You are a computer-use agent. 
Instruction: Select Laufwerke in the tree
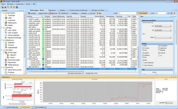(x=11, y=21)
